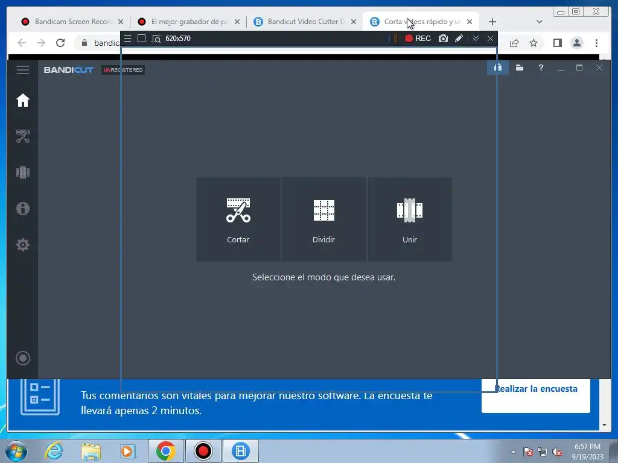
Task: Open the Windows Start menu
Action: (16, 451)
